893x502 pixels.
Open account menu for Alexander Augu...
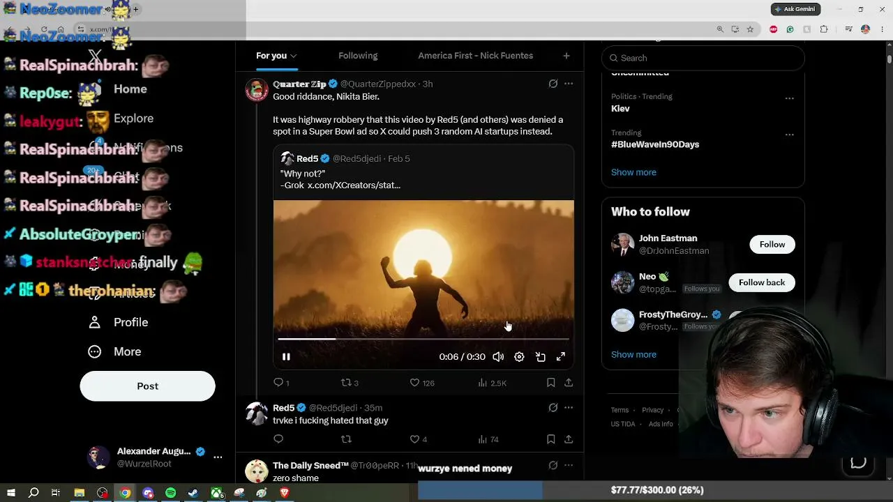(154, 457)
